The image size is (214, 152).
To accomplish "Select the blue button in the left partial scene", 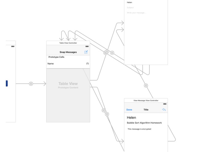I will pos(7,83).
